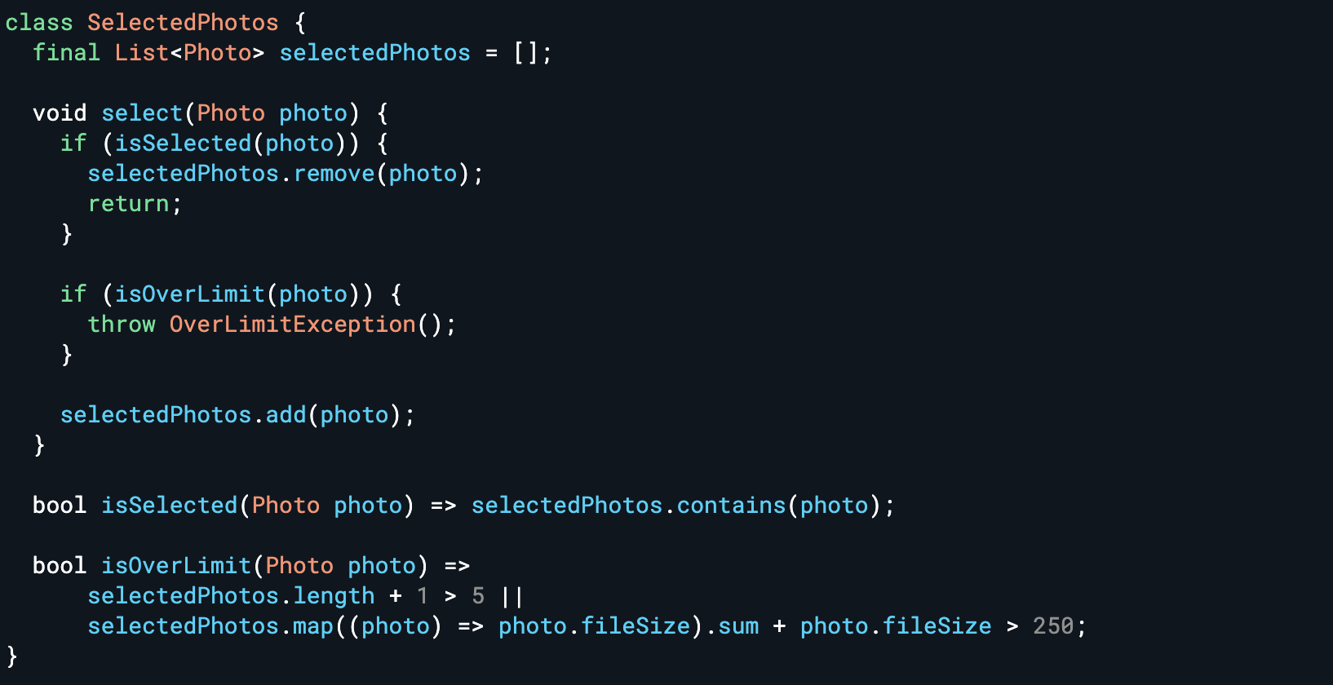Click the logical OR operator
Viewport: 1333px width, 685px height.
[x=512, y=596]
